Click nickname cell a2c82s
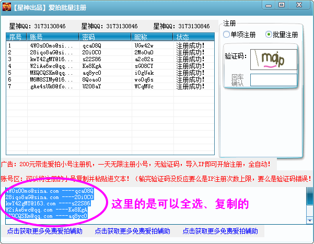The height and width of the screenshot is (244, 314). (144, 59)
